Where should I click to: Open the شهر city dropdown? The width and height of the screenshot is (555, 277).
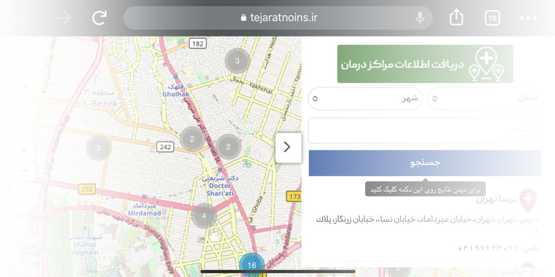[x=365, y=98]
